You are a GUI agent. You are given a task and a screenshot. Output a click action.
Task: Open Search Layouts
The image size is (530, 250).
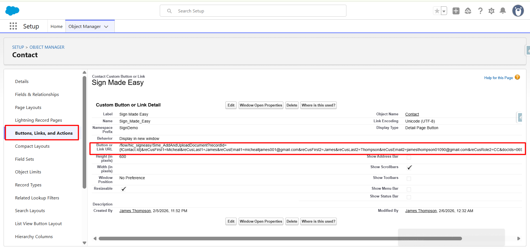tap(30, 211)
